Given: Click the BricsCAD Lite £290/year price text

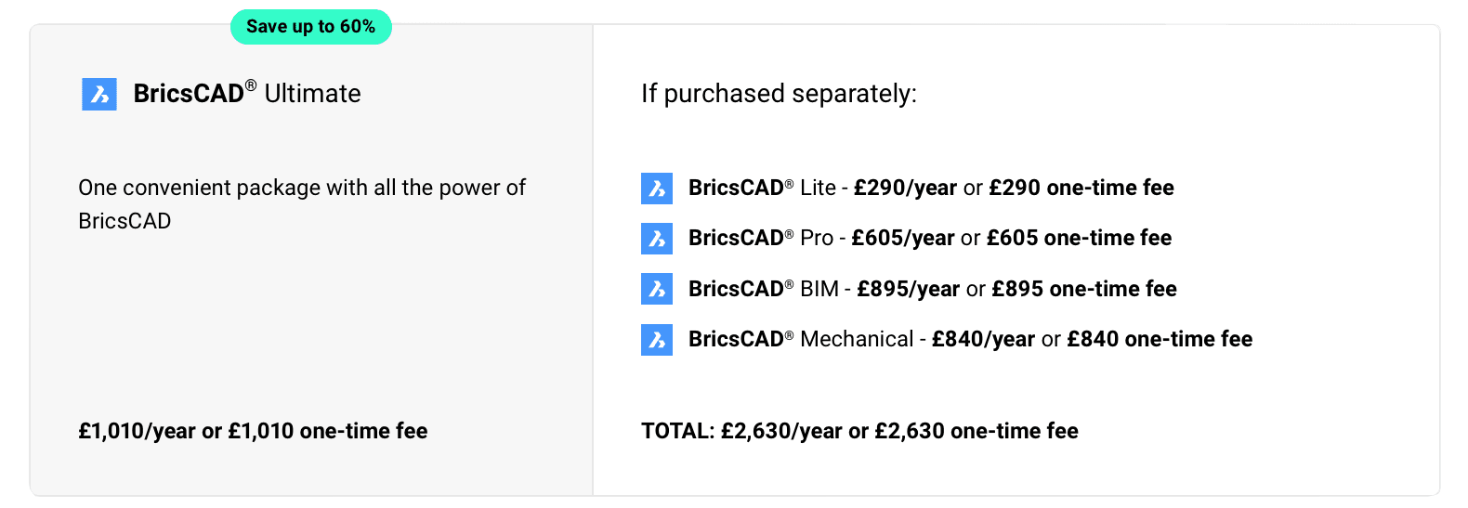Looking at the screenshot, I should coord(905,189).
